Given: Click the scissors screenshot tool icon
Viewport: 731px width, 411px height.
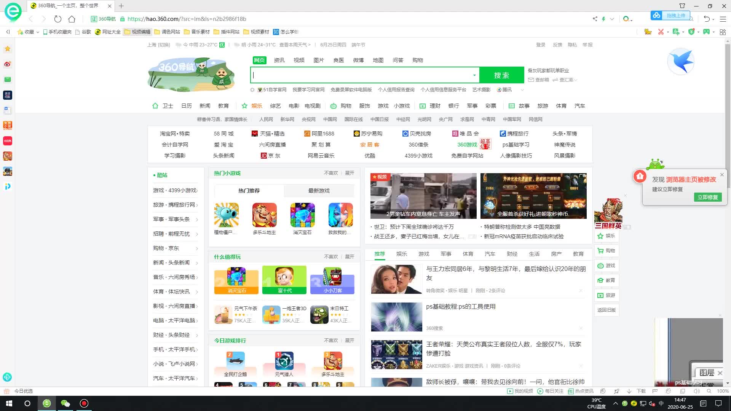Looking at the screenshot, I should 661,32.
